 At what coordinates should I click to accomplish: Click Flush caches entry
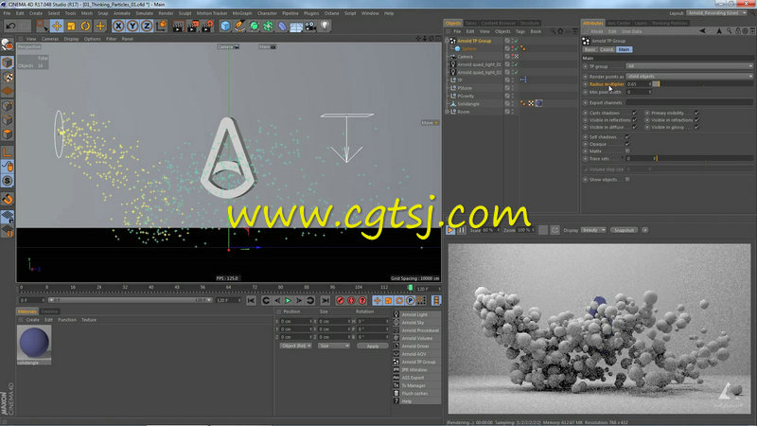click(x=416, y=394)
